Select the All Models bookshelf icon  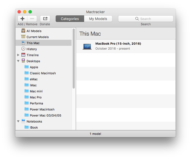23,31
